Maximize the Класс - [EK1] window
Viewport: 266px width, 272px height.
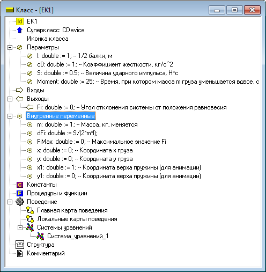coord(234,10)
